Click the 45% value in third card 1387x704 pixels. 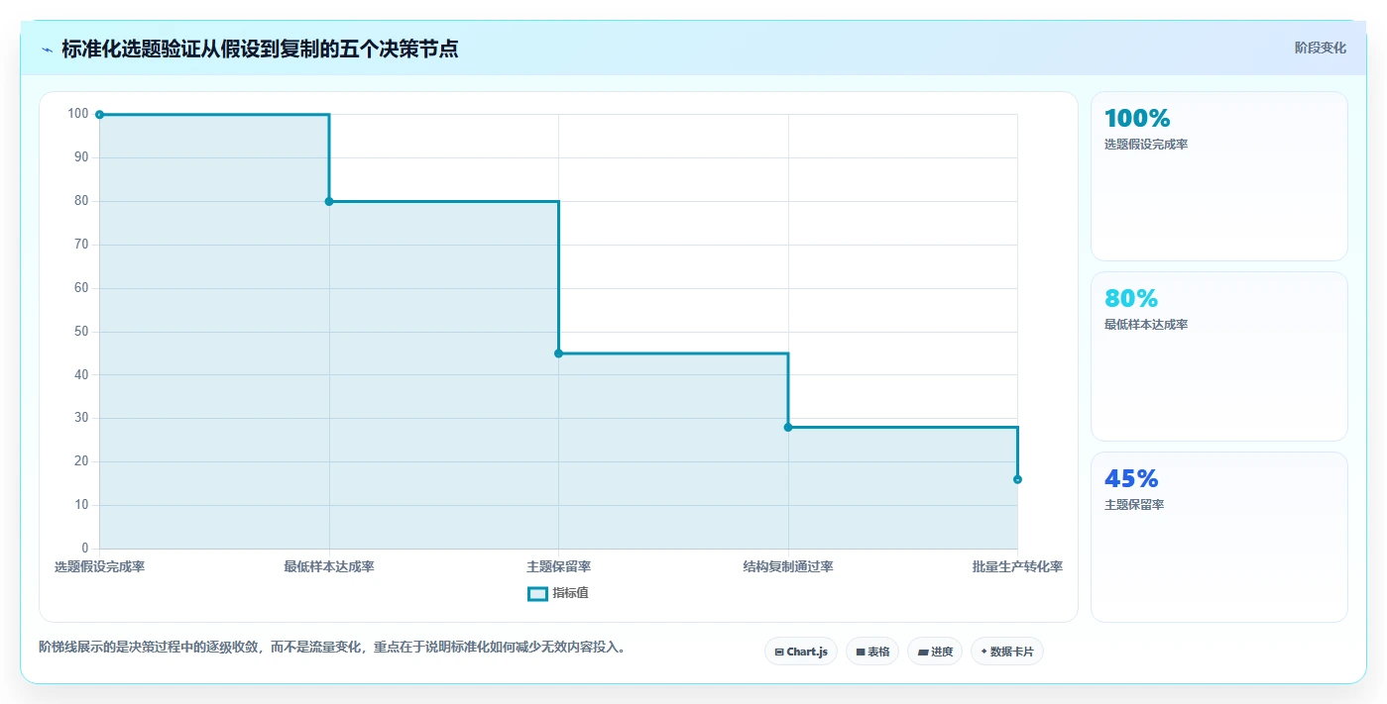[1131, 479]
